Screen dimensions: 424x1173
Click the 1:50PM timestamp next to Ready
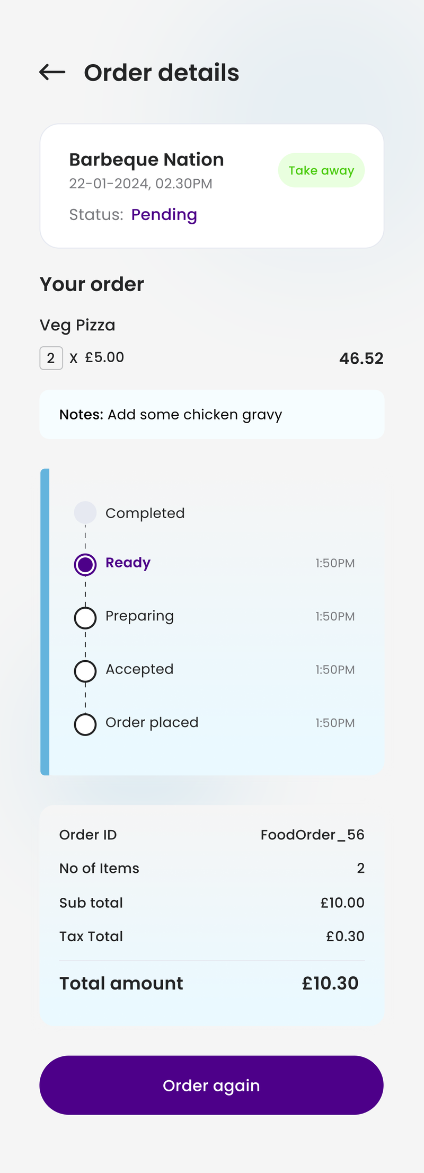(x=335, y=563)
